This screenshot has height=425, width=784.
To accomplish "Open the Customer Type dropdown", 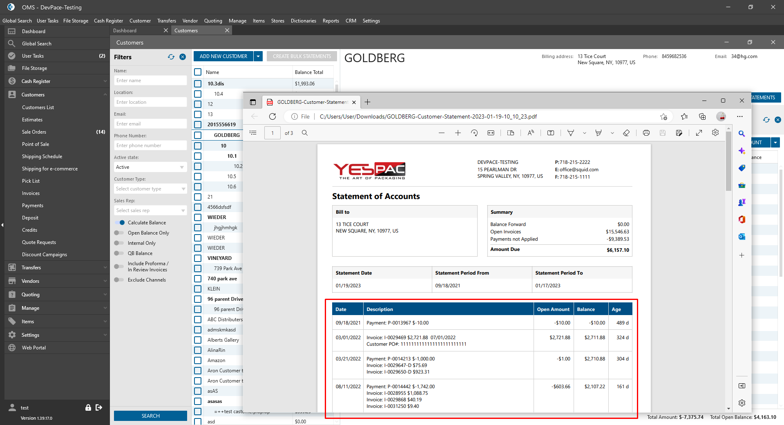I will [150, 189].
